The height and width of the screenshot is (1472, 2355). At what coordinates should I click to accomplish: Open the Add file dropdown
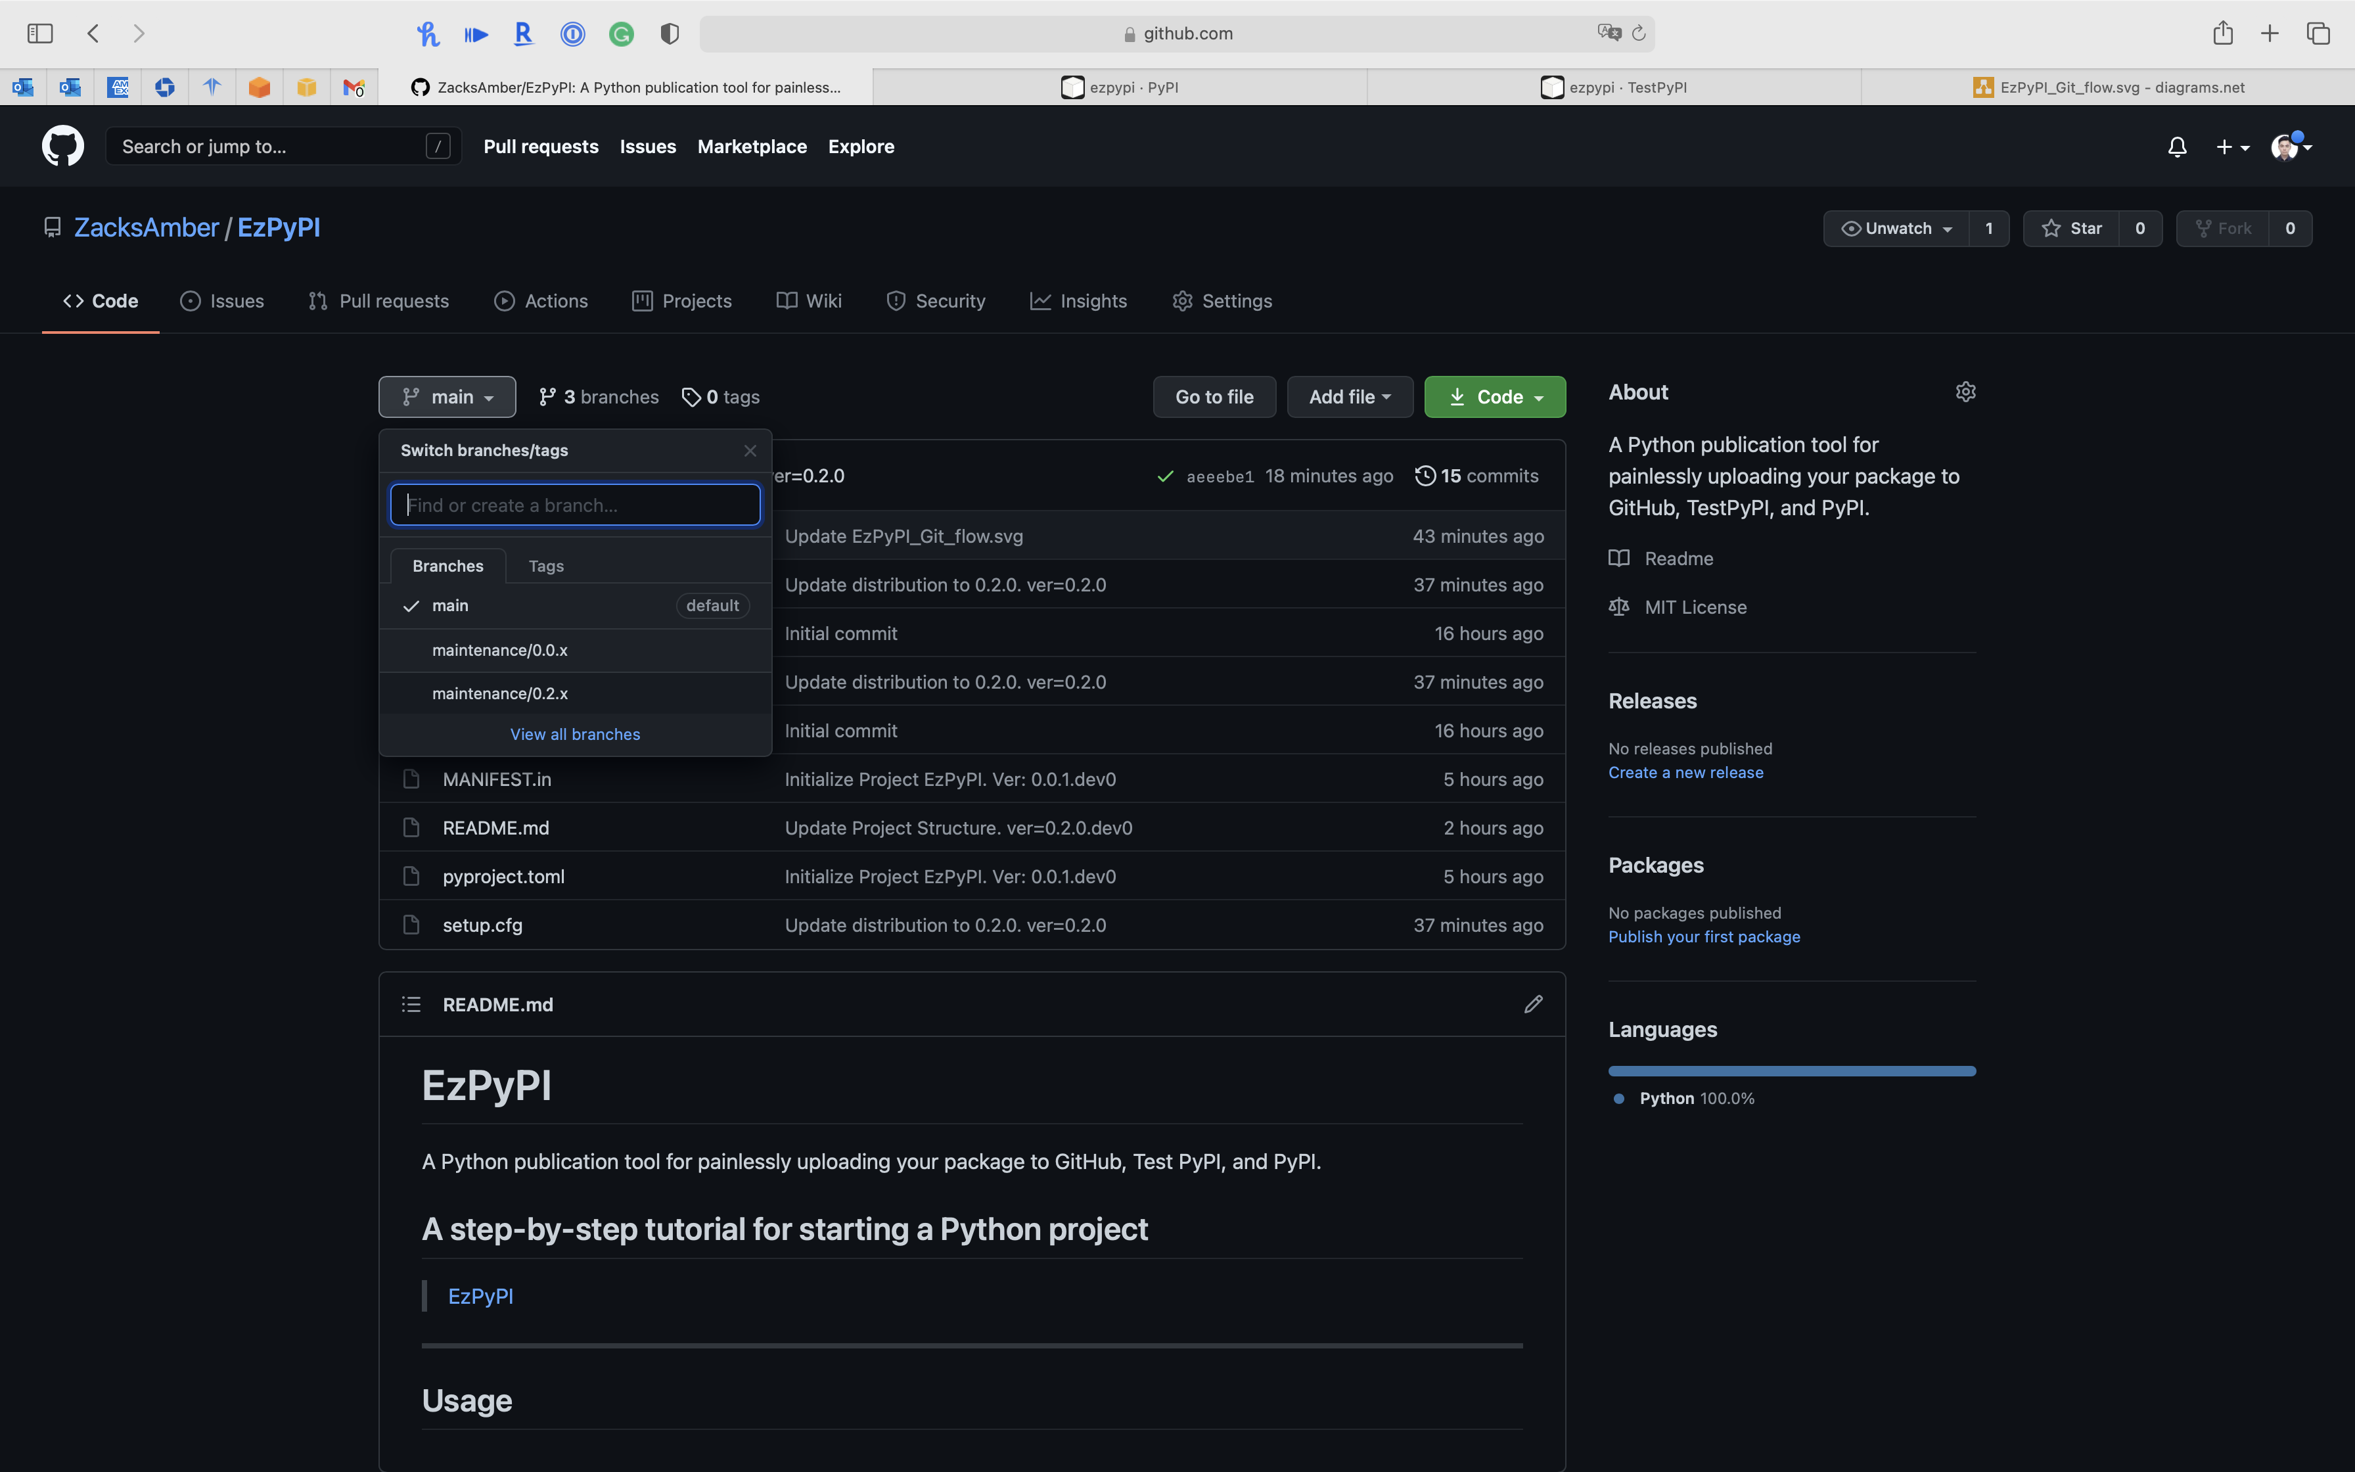tap(1349, 397)
